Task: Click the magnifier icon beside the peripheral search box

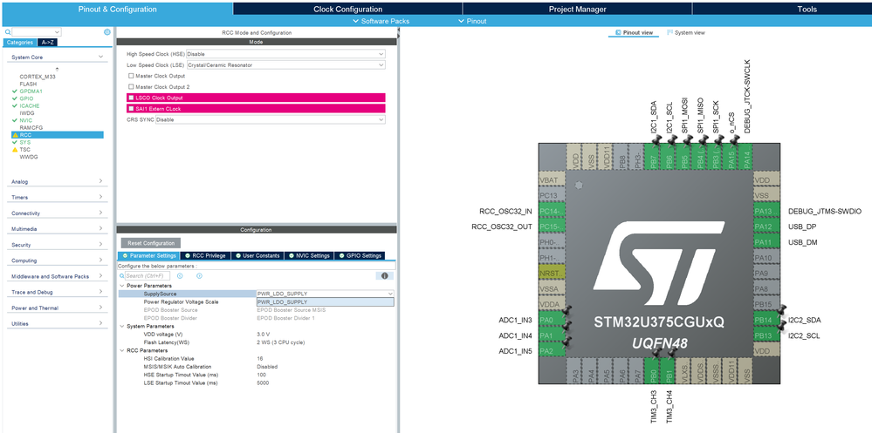Action: pyautogui.click(x=7, y=32)
